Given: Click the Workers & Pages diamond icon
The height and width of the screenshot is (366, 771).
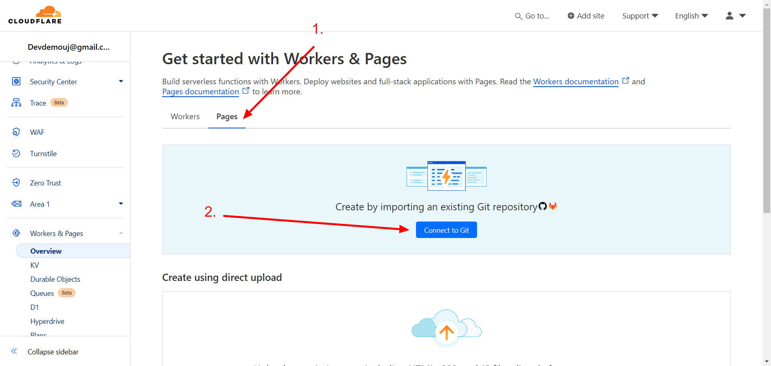Looking at the screenshot, I should tap(16, 233).
